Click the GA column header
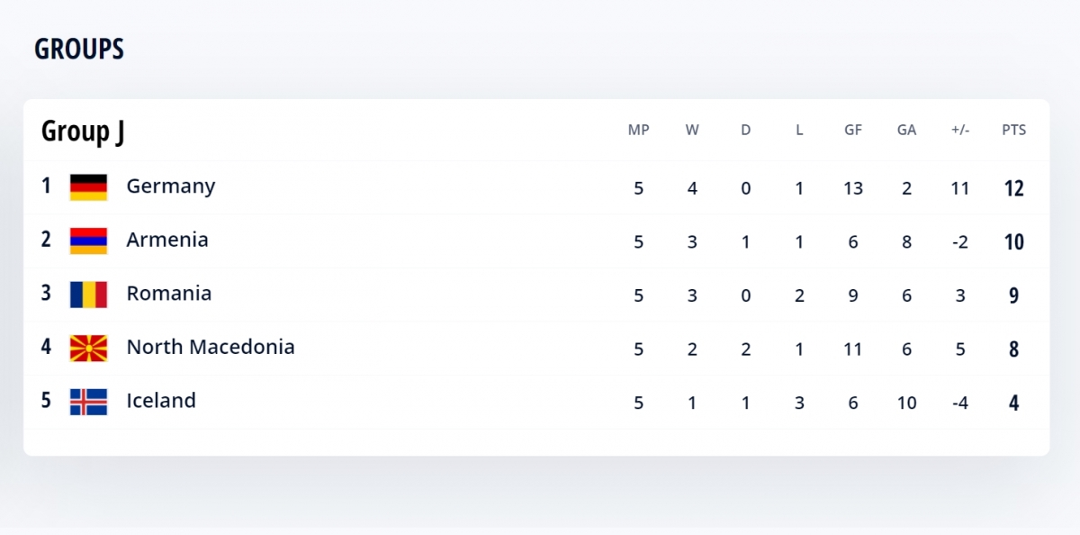 click(x=906, y=130)
